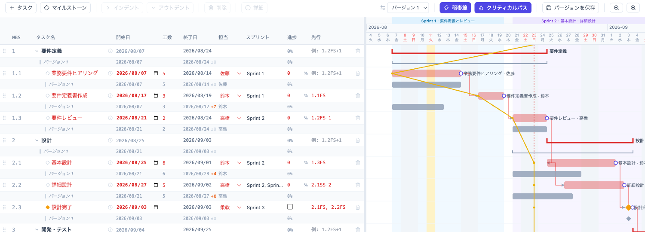
Task: Zoom out the Gantt chart
Action: pos(616,8)
